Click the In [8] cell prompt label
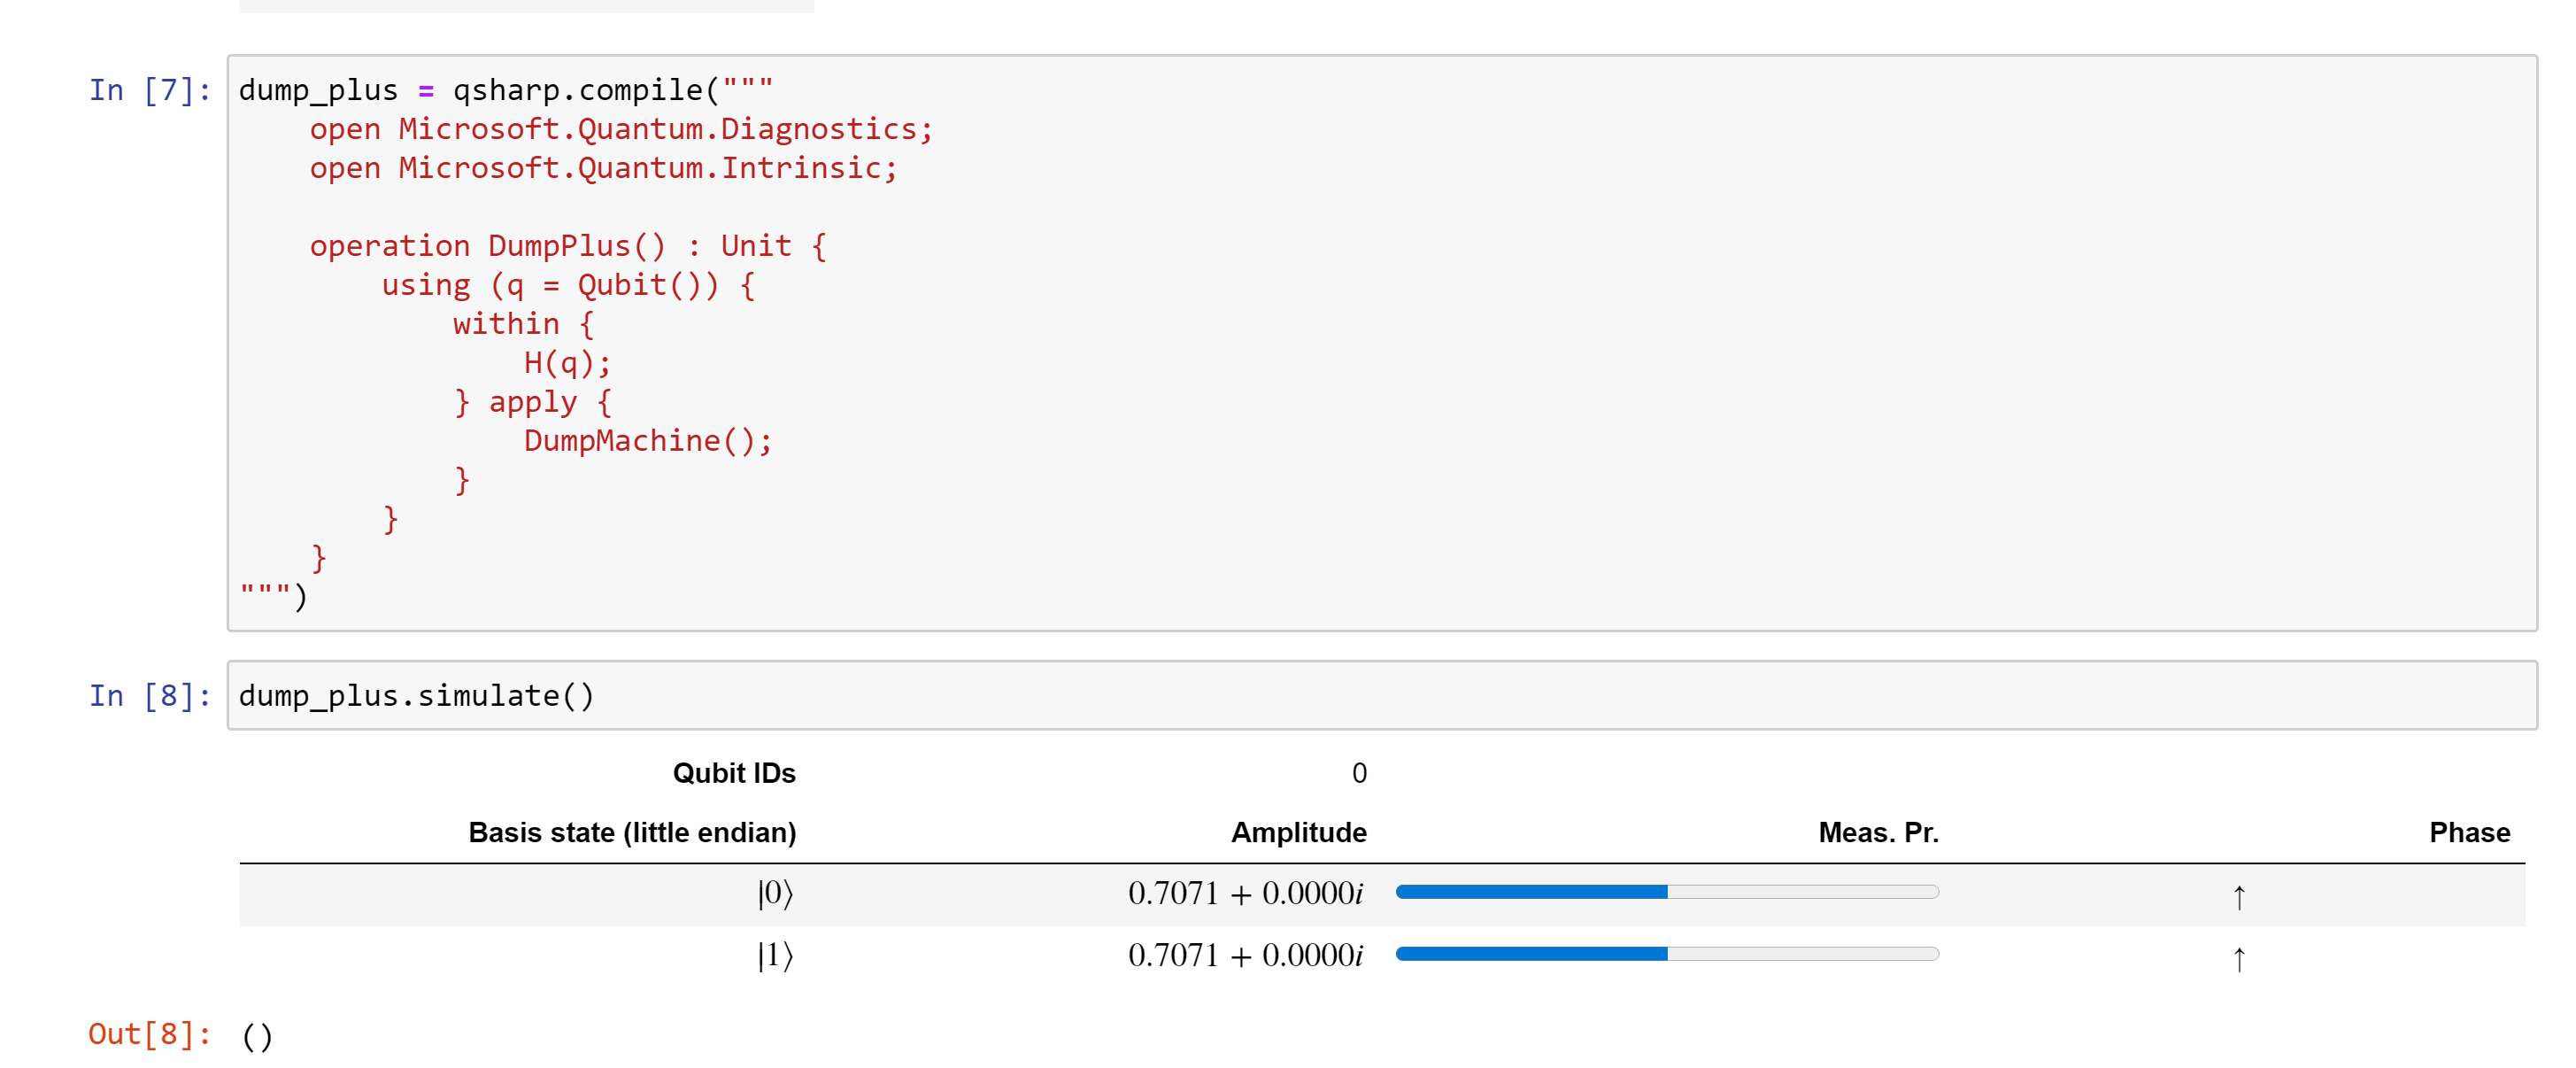Viewport: 2576px width, 1068px height. (x=150, y=696)
